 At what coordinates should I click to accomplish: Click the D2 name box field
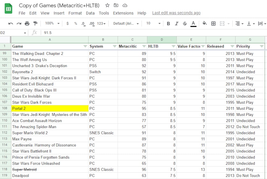coord(12,33)
